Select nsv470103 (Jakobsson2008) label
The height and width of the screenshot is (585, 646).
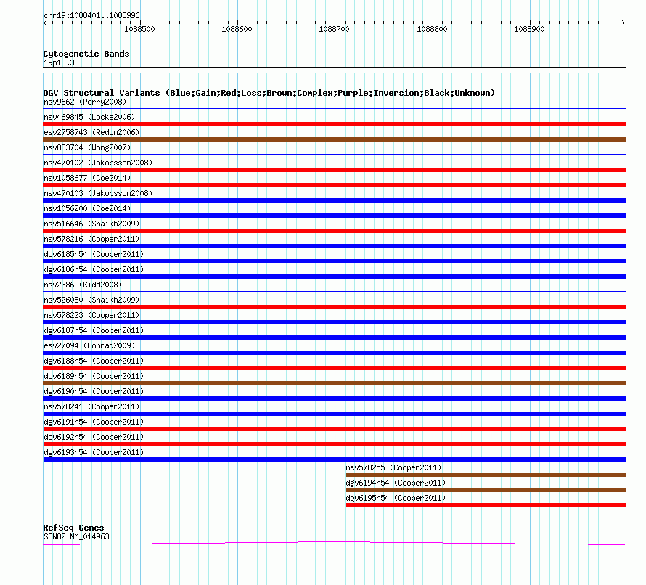pos(98,193)
